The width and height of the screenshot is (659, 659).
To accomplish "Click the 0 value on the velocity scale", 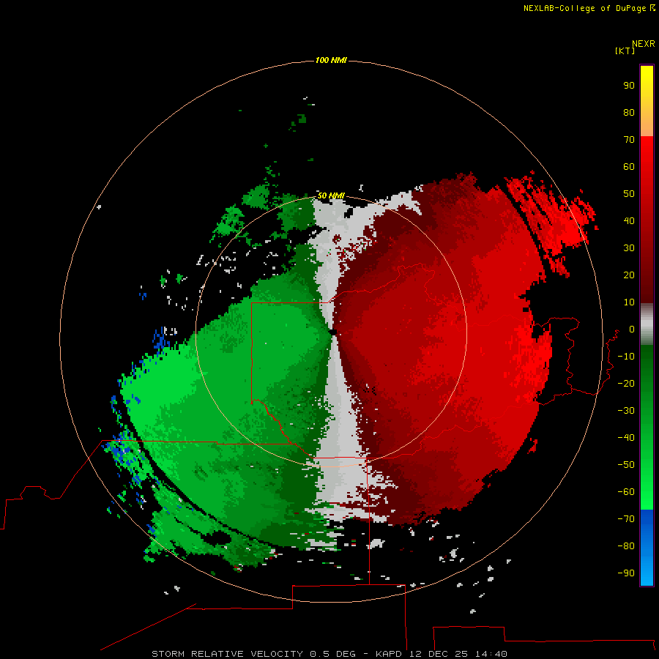I will pyautogui.click(x=632, y=329).
